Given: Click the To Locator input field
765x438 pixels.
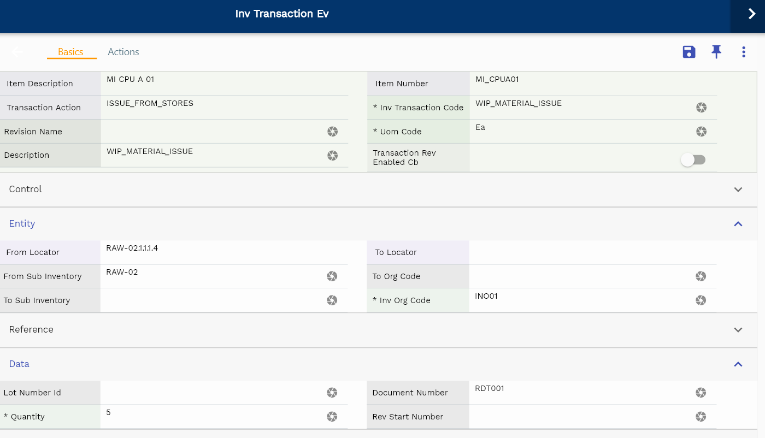Looking at the screenshot, I should click(590, 252).
